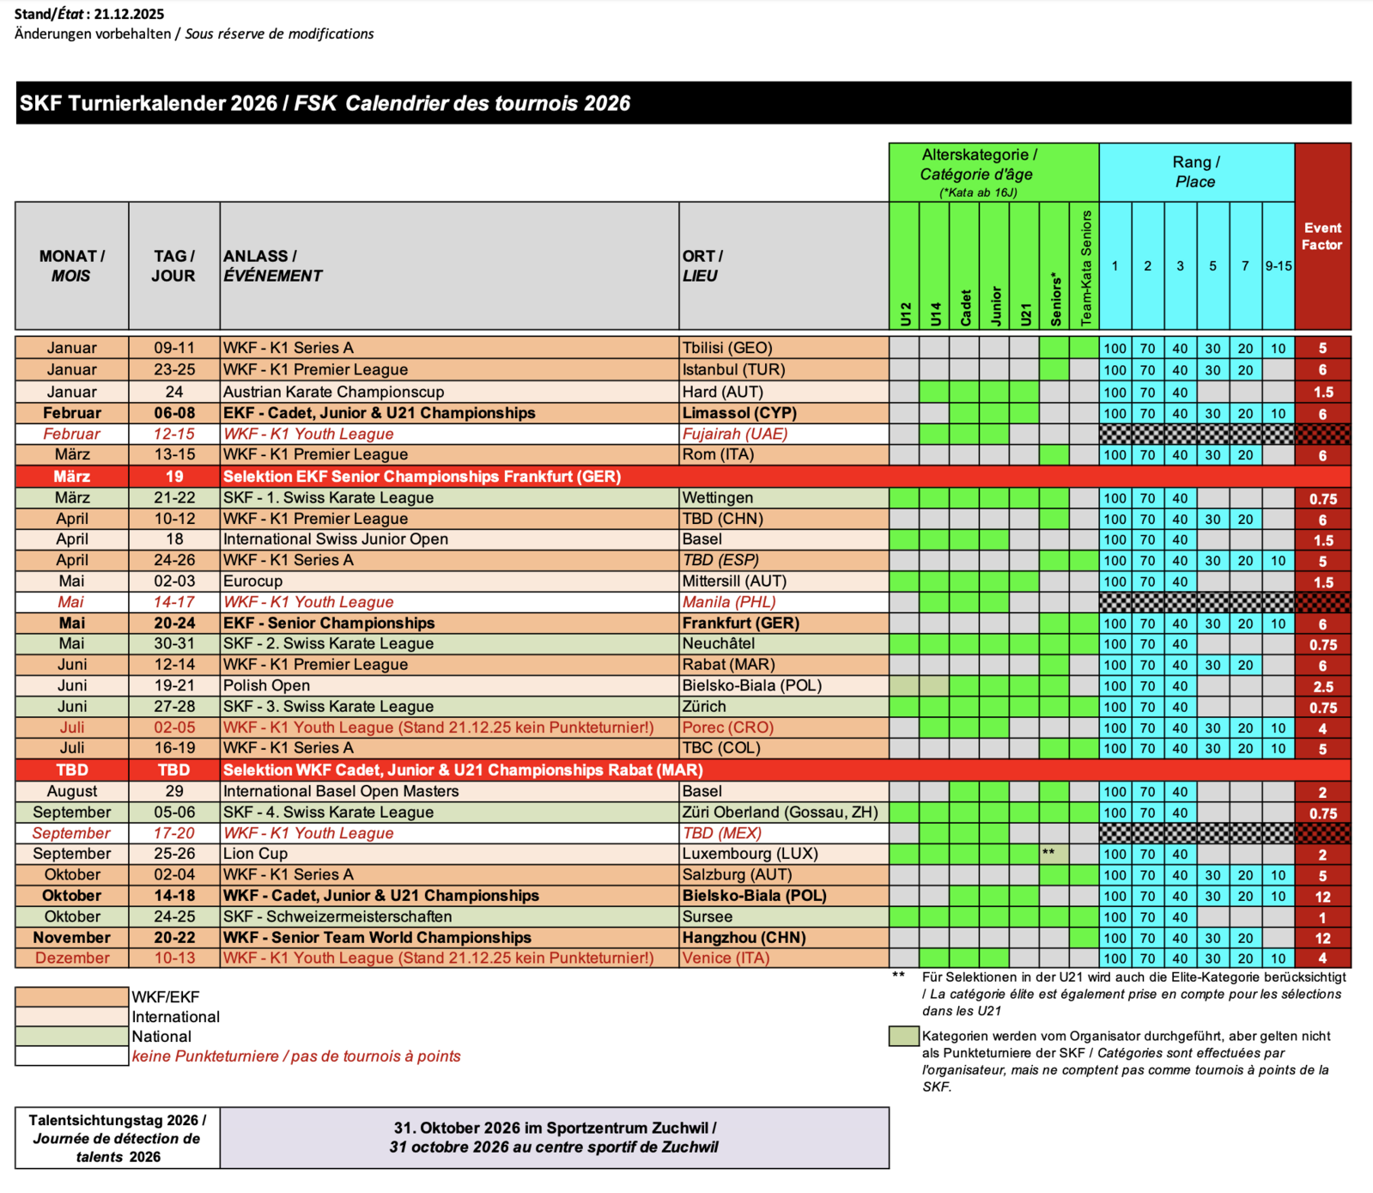Select the Polish Open event cell
1373x1193 pixels.
click(x=266, y=685)
